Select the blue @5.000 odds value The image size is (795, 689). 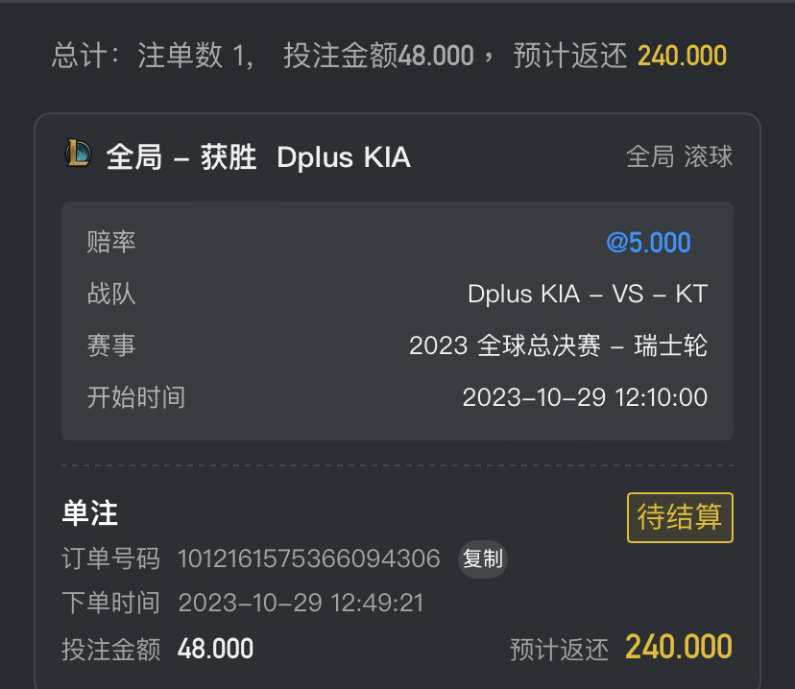click(648, 242)
